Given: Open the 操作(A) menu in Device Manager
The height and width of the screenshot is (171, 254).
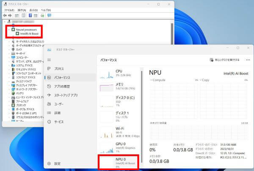Looking at the screenshot, I should tap(22, 10).
